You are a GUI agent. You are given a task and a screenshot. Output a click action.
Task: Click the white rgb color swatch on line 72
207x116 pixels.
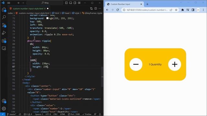[x=48, y=18]
